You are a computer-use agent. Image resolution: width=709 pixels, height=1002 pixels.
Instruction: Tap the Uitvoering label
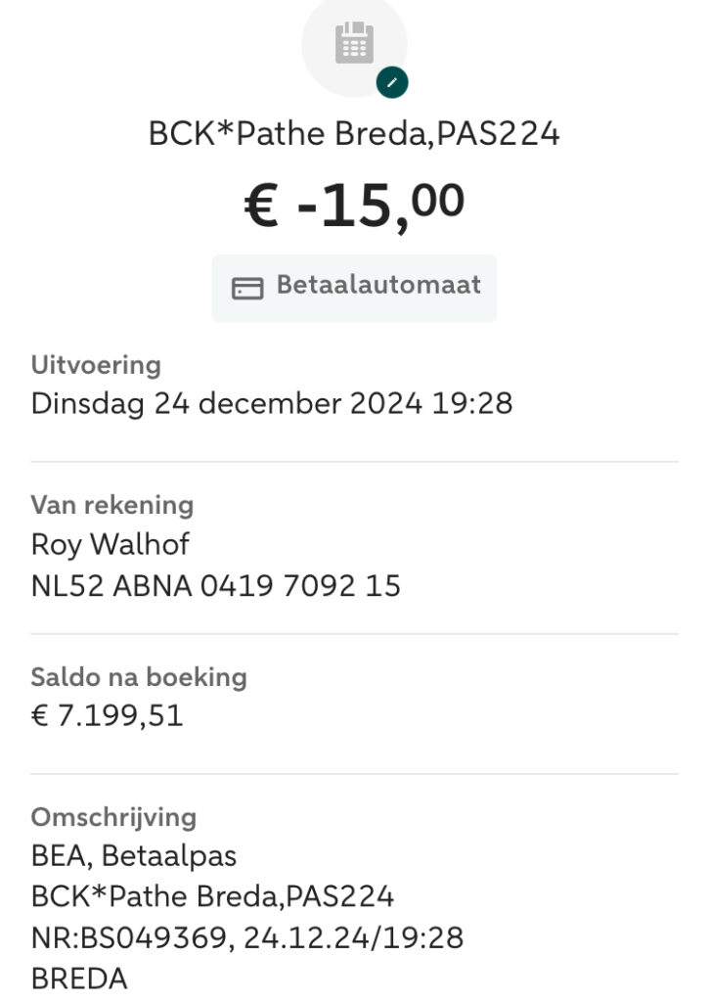96,366
